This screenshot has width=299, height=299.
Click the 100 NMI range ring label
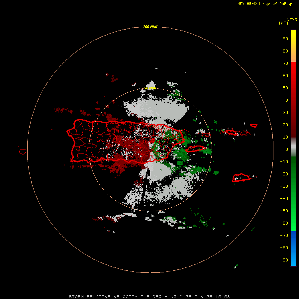click(x=150, y=27)
